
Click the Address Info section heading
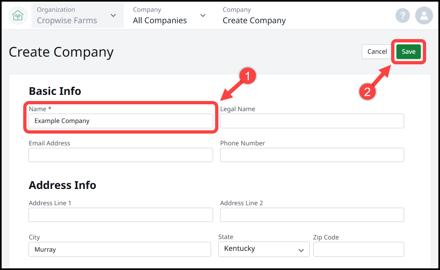tap(62, 185)
